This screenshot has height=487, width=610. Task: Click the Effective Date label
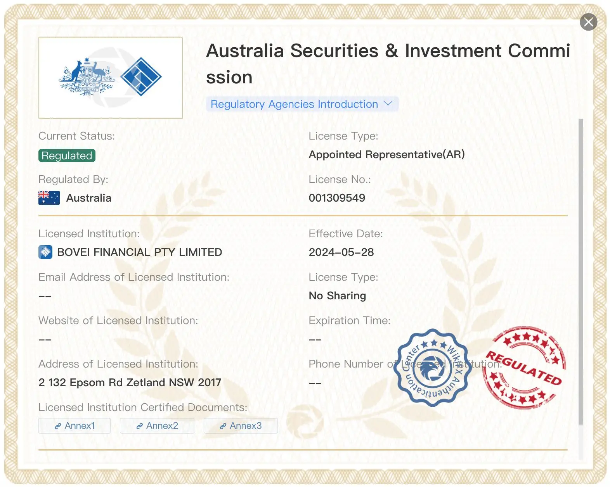tap(346, 234)
